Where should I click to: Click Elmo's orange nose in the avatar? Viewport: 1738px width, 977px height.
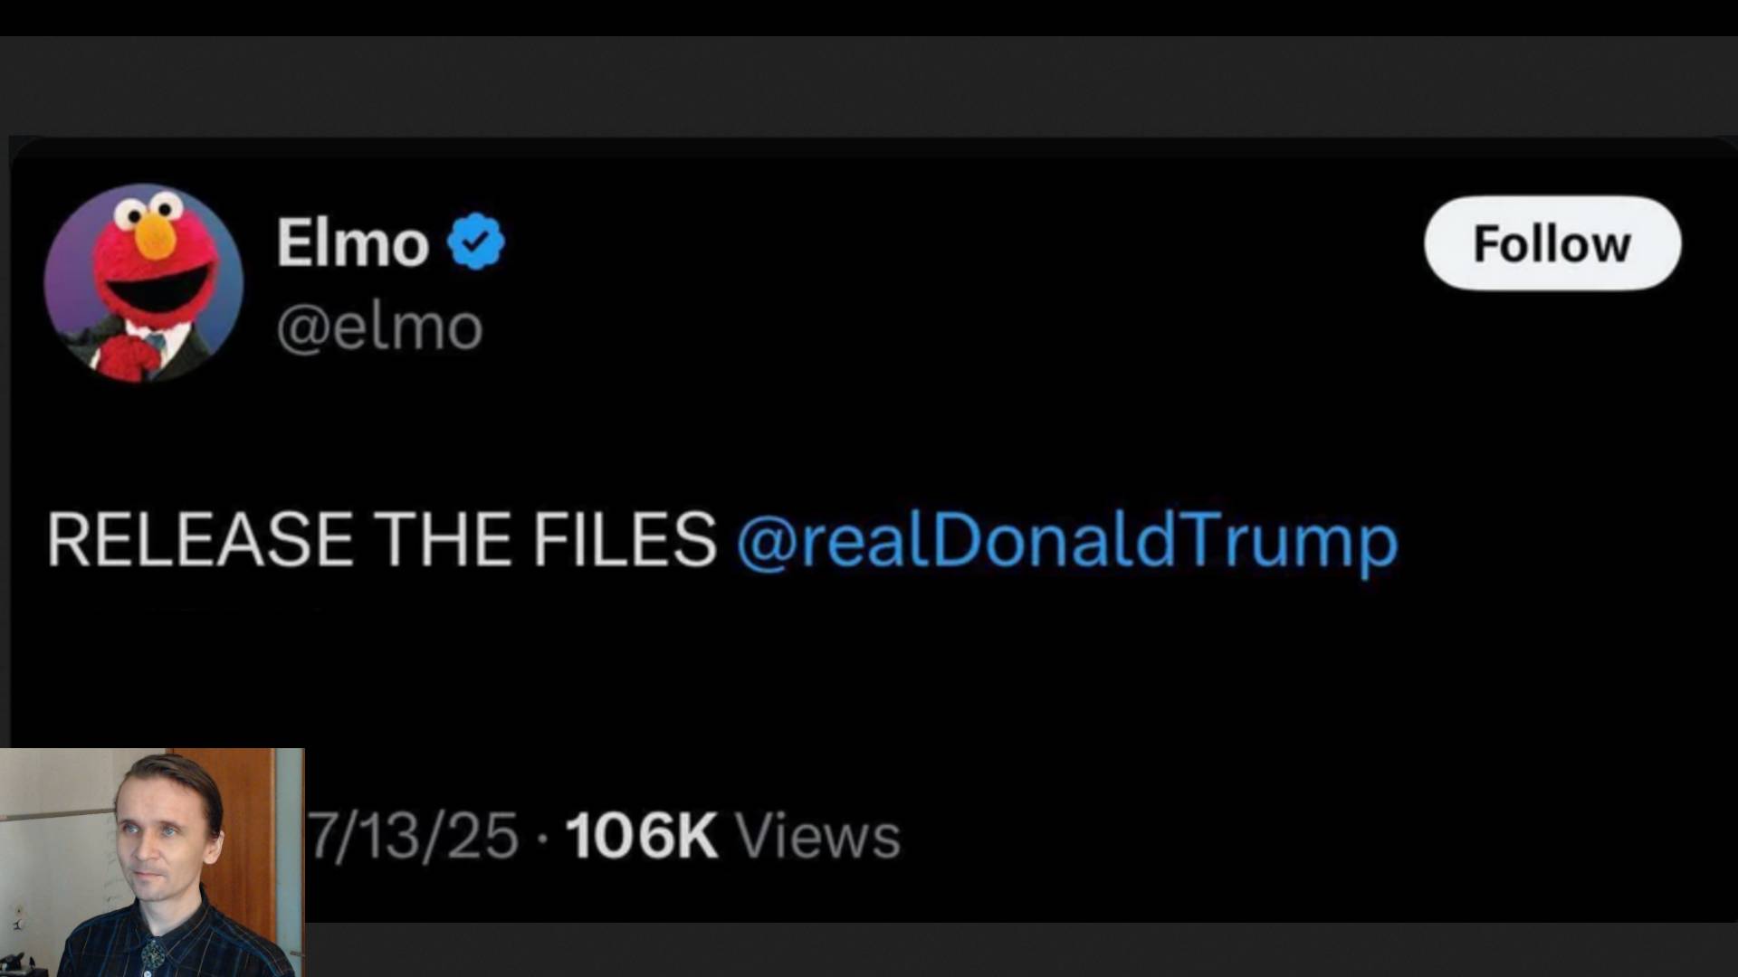point(155,235)
